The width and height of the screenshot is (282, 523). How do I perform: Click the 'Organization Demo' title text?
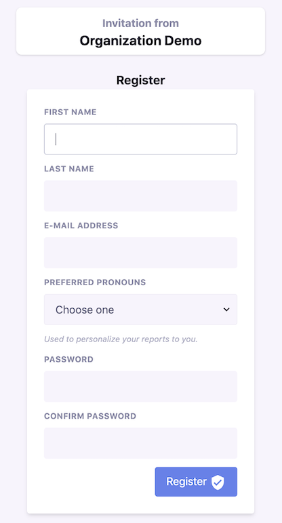[x=140, y=41]
